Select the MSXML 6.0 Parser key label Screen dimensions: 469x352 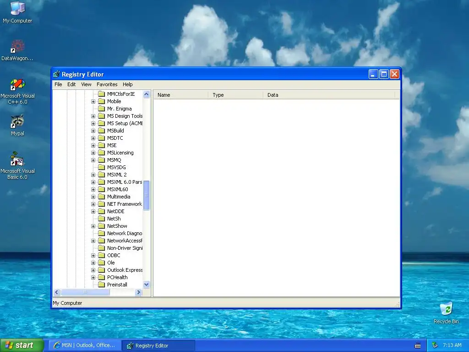pos(125,182)
